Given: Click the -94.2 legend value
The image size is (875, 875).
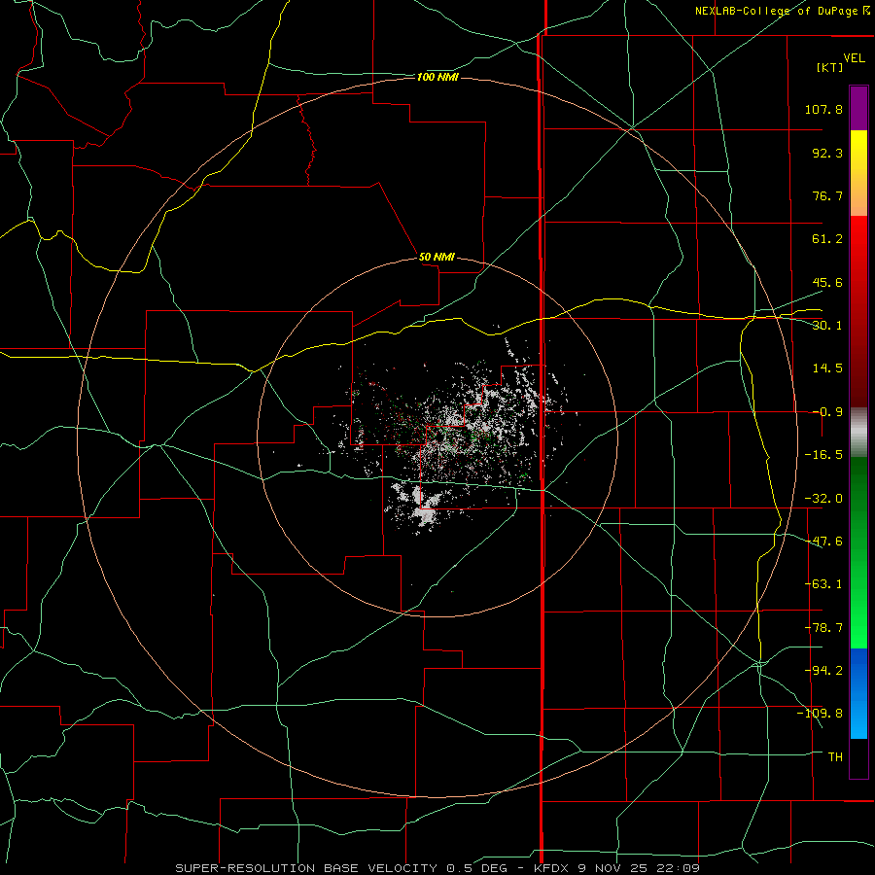Looking at the screenshot, I should pos(823,671).
